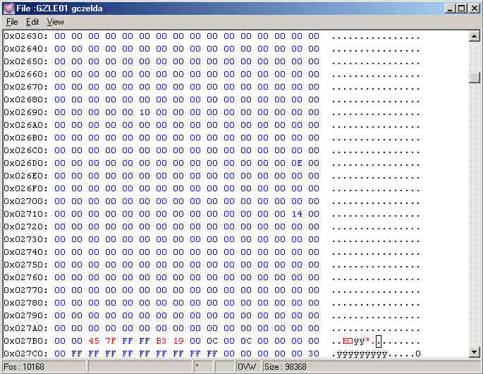Click the hex editor icon in title bar
483x374 pixels.
point(8,8)
